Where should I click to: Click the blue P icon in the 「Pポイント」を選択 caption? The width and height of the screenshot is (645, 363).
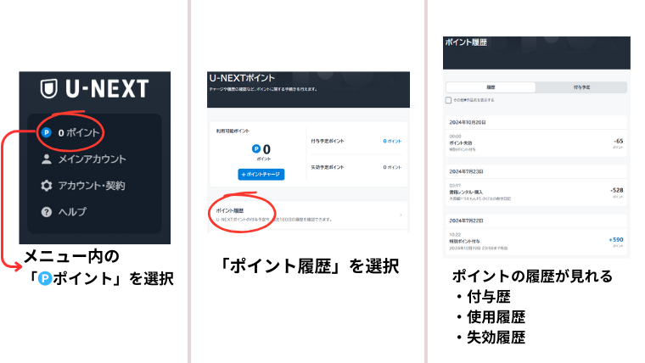pos(45,279)
